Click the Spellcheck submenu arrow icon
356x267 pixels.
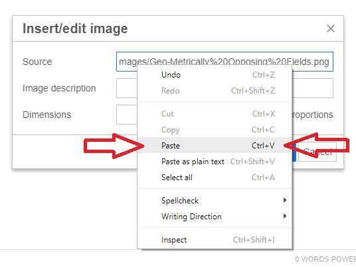click(285, 200)
